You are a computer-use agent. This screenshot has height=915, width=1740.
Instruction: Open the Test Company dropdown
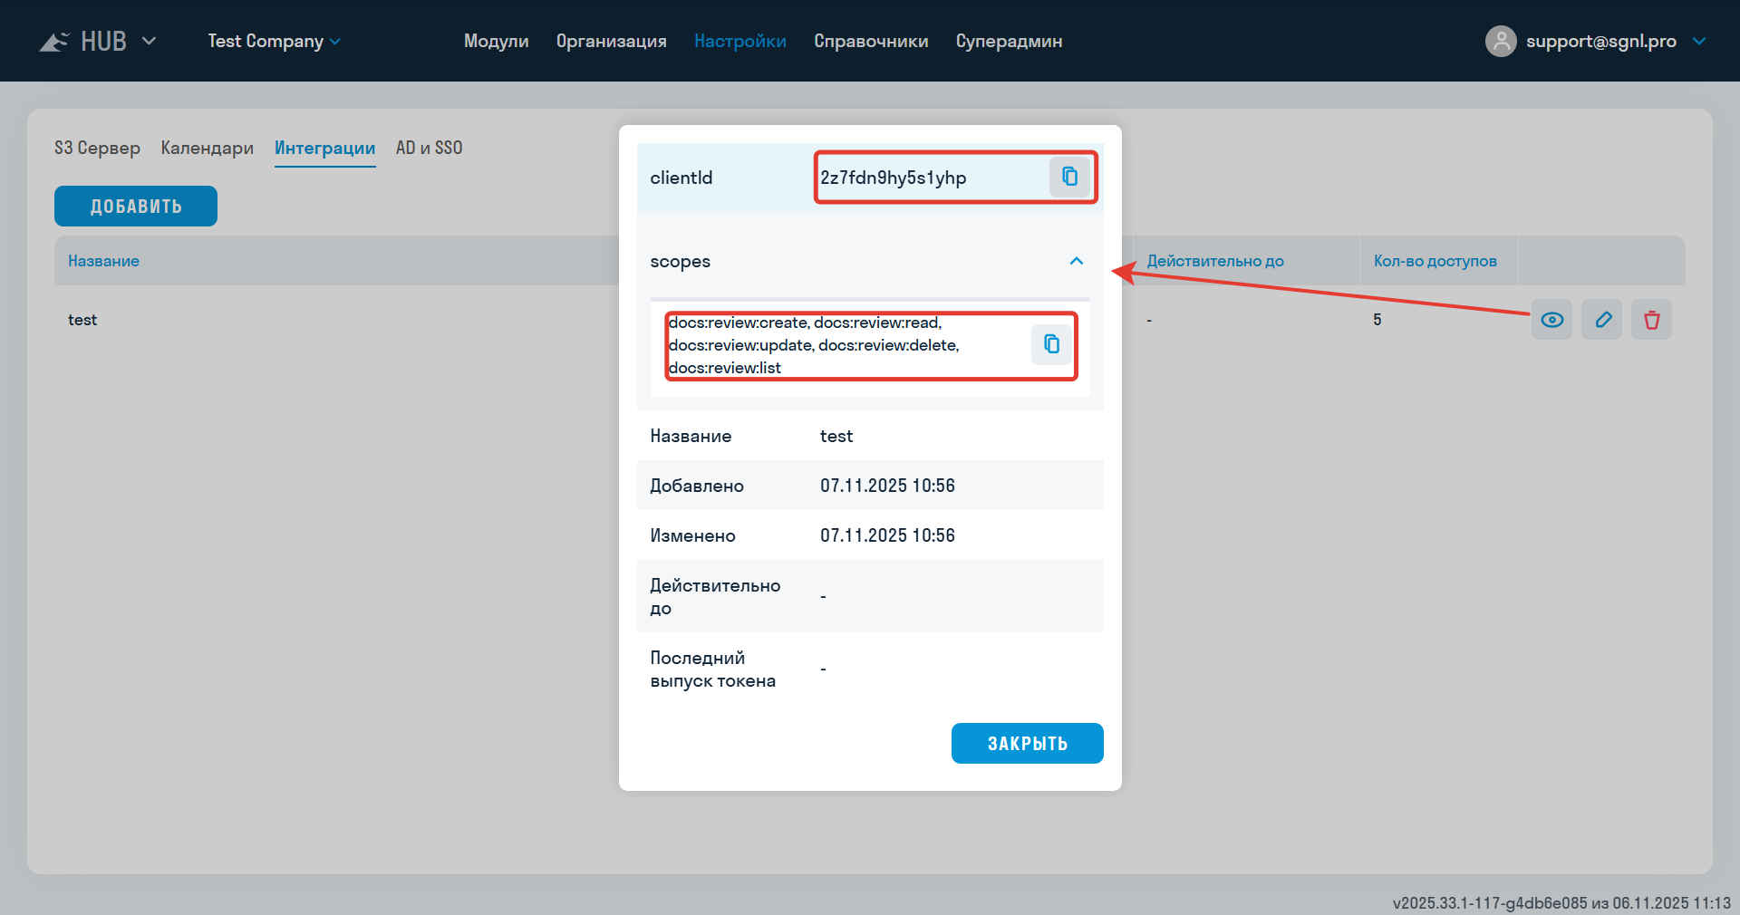click(x=274, y=42)
